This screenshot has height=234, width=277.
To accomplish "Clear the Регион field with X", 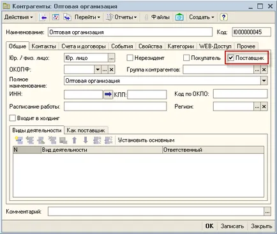I will point(264,107).
